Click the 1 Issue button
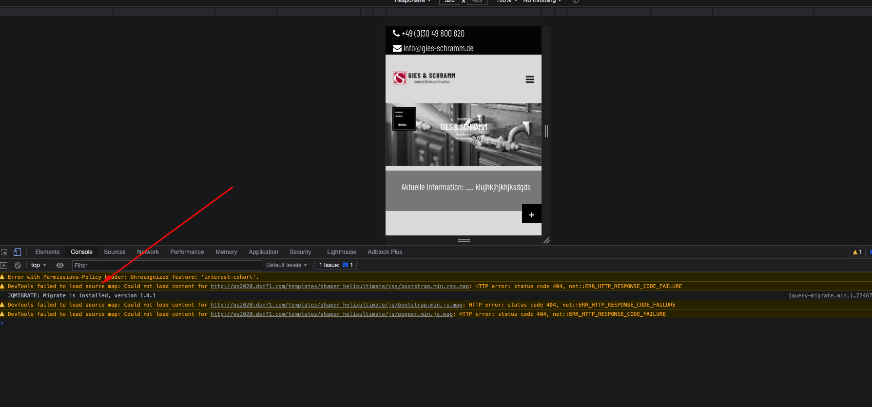The width and height of the screenshot is (872, 407). tap(335, 265)
